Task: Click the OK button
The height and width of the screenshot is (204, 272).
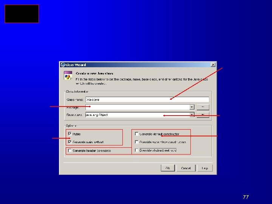Action: pyautogui.click(x=168, y=168)
